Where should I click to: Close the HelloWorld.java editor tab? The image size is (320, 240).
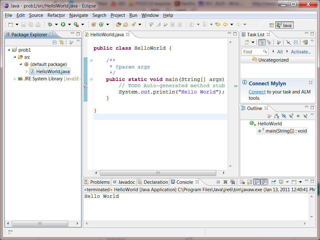click(128, 34)
